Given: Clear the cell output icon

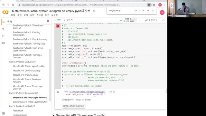Looking at the screenshot, I should (58, 92).
